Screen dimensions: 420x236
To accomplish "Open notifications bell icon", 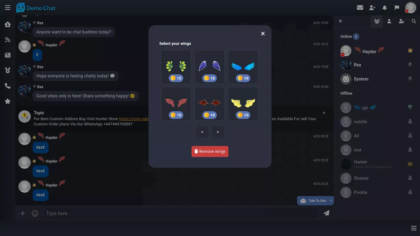I will point(385,8).
